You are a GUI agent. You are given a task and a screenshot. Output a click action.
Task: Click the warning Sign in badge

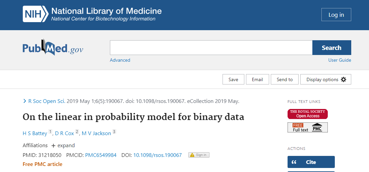[x=199, y=155]
